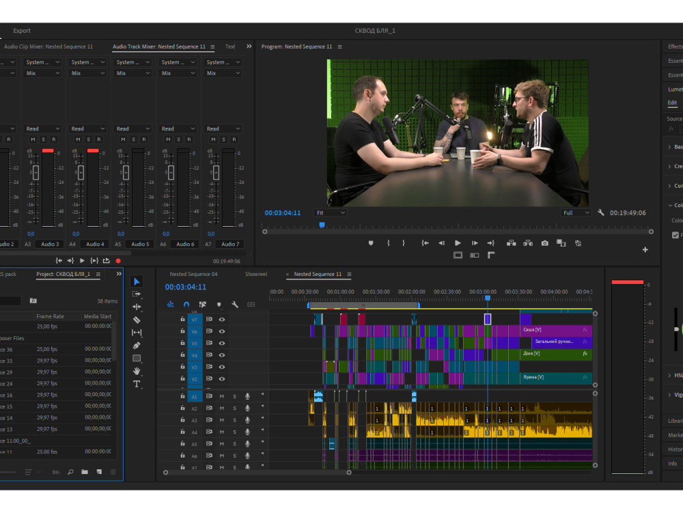Screen dimensions: 683x513
Task: Enable voice-over record mic on A4
Action: point(247,432)
